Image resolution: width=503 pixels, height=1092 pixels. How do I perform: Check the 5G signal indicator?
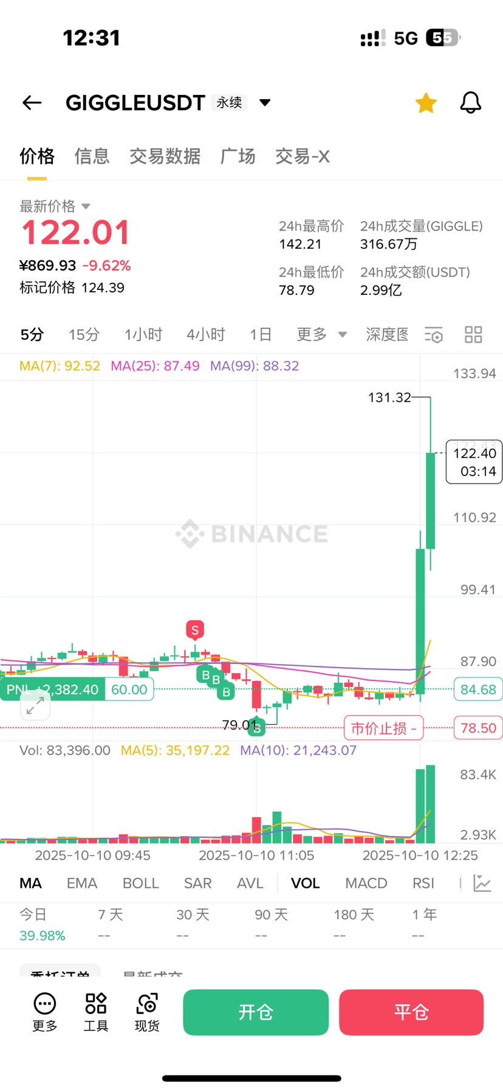click(406, 38)
